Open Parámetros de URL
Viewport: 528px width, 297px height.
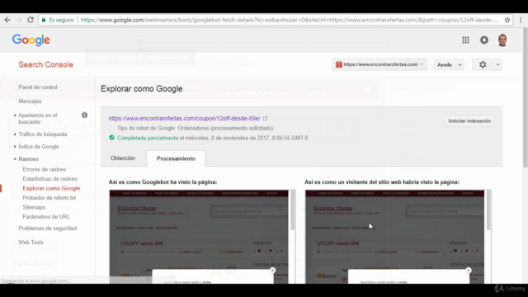pyautogui.click(x=46, y=216)
